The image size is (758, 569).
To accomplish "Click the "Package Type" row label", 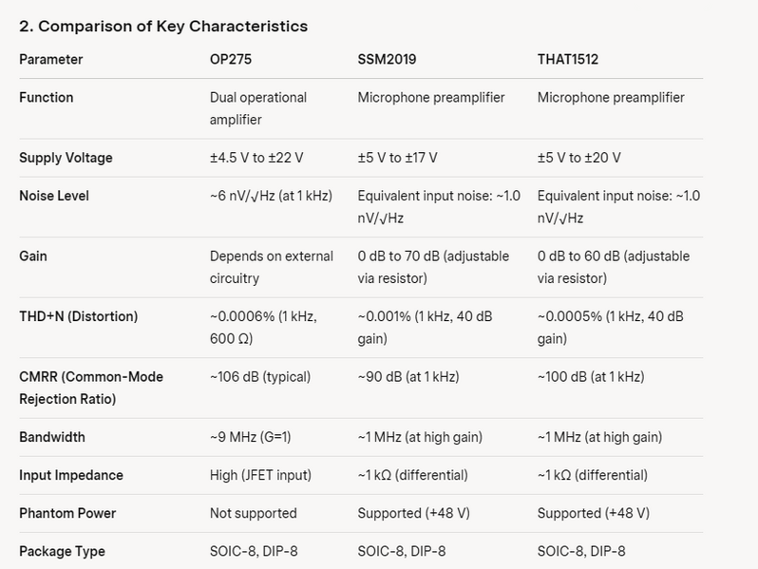I will coord(62,551).
